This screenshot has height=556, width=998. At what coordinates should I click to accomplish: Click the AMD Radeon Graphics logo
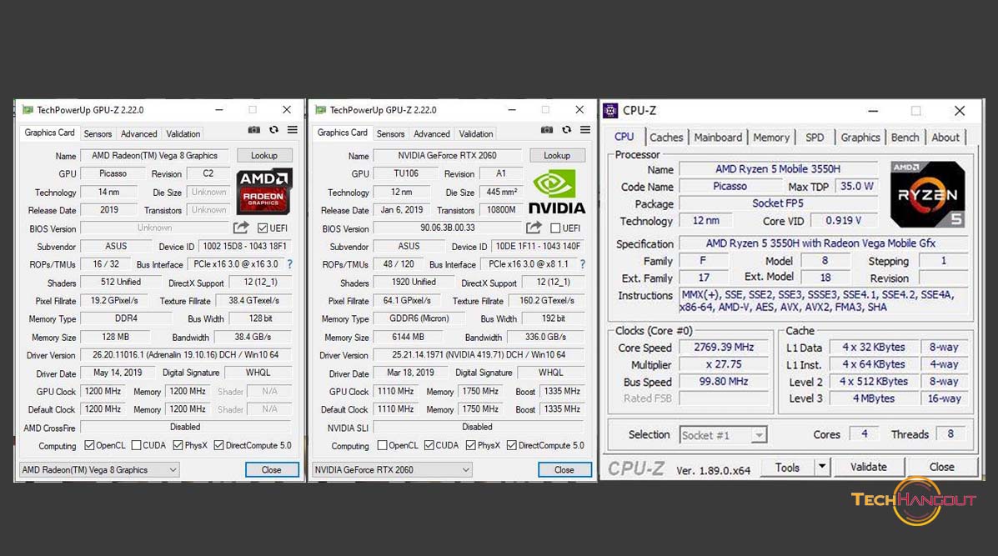point(264,191)
